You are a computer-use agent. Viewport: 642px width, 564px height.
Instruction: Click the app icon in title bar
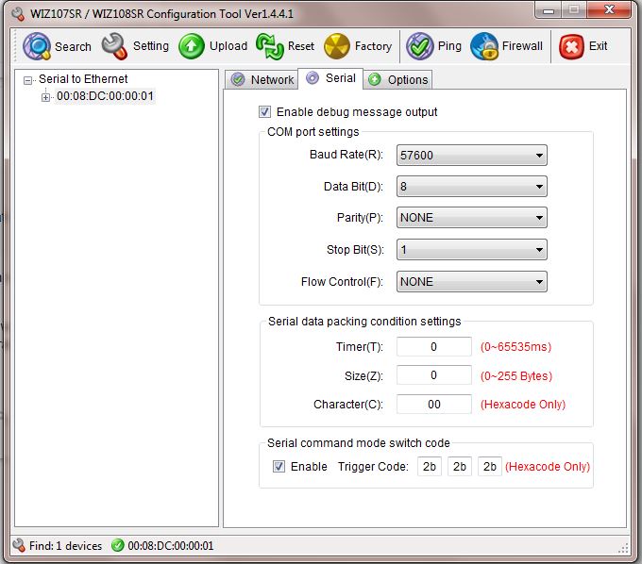click(19, 14)
